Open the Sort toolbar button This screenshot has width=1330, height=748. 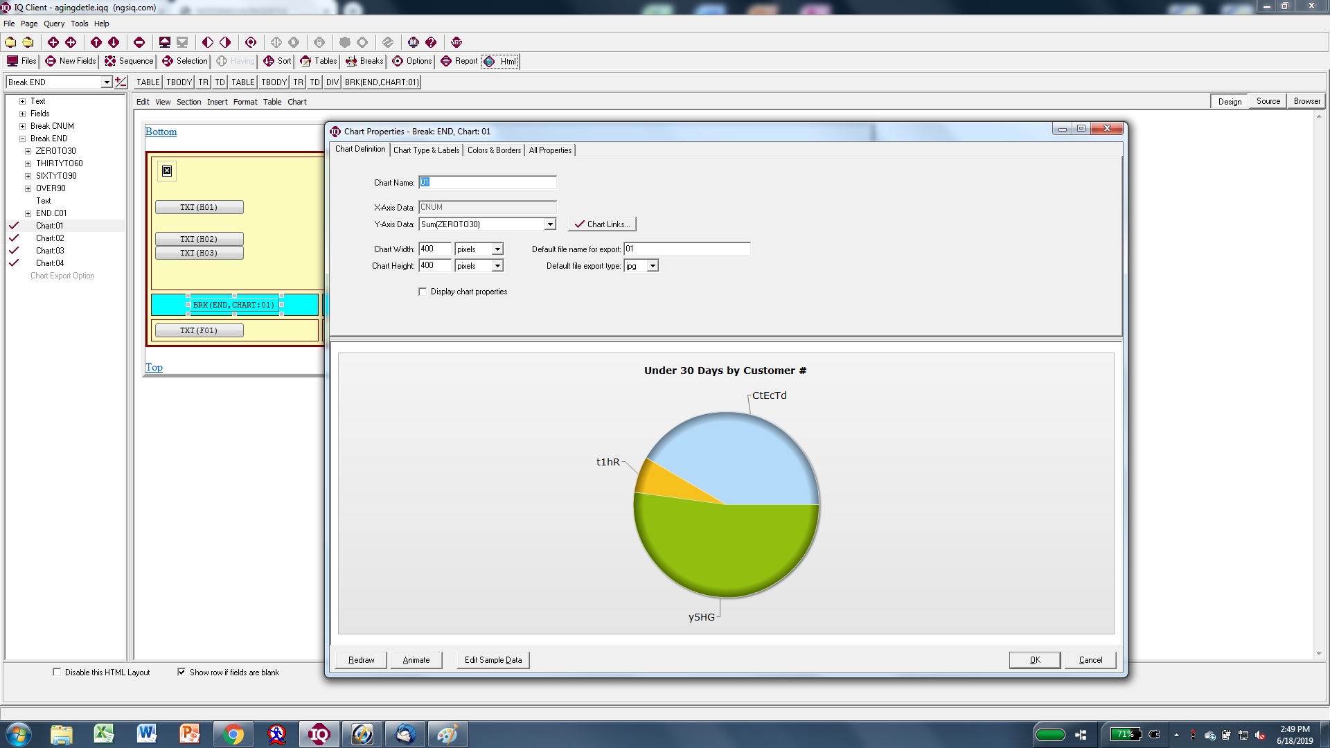(277, 61)
